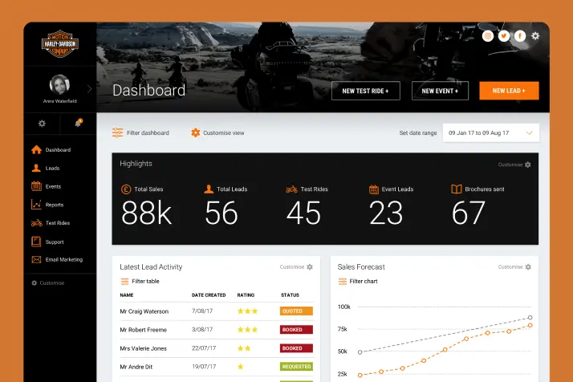Image resolution: width=573 pixels, height=382 pixels.
Task: Select the Mr Andre Dit lead name
Action: [x=136, y=367]
